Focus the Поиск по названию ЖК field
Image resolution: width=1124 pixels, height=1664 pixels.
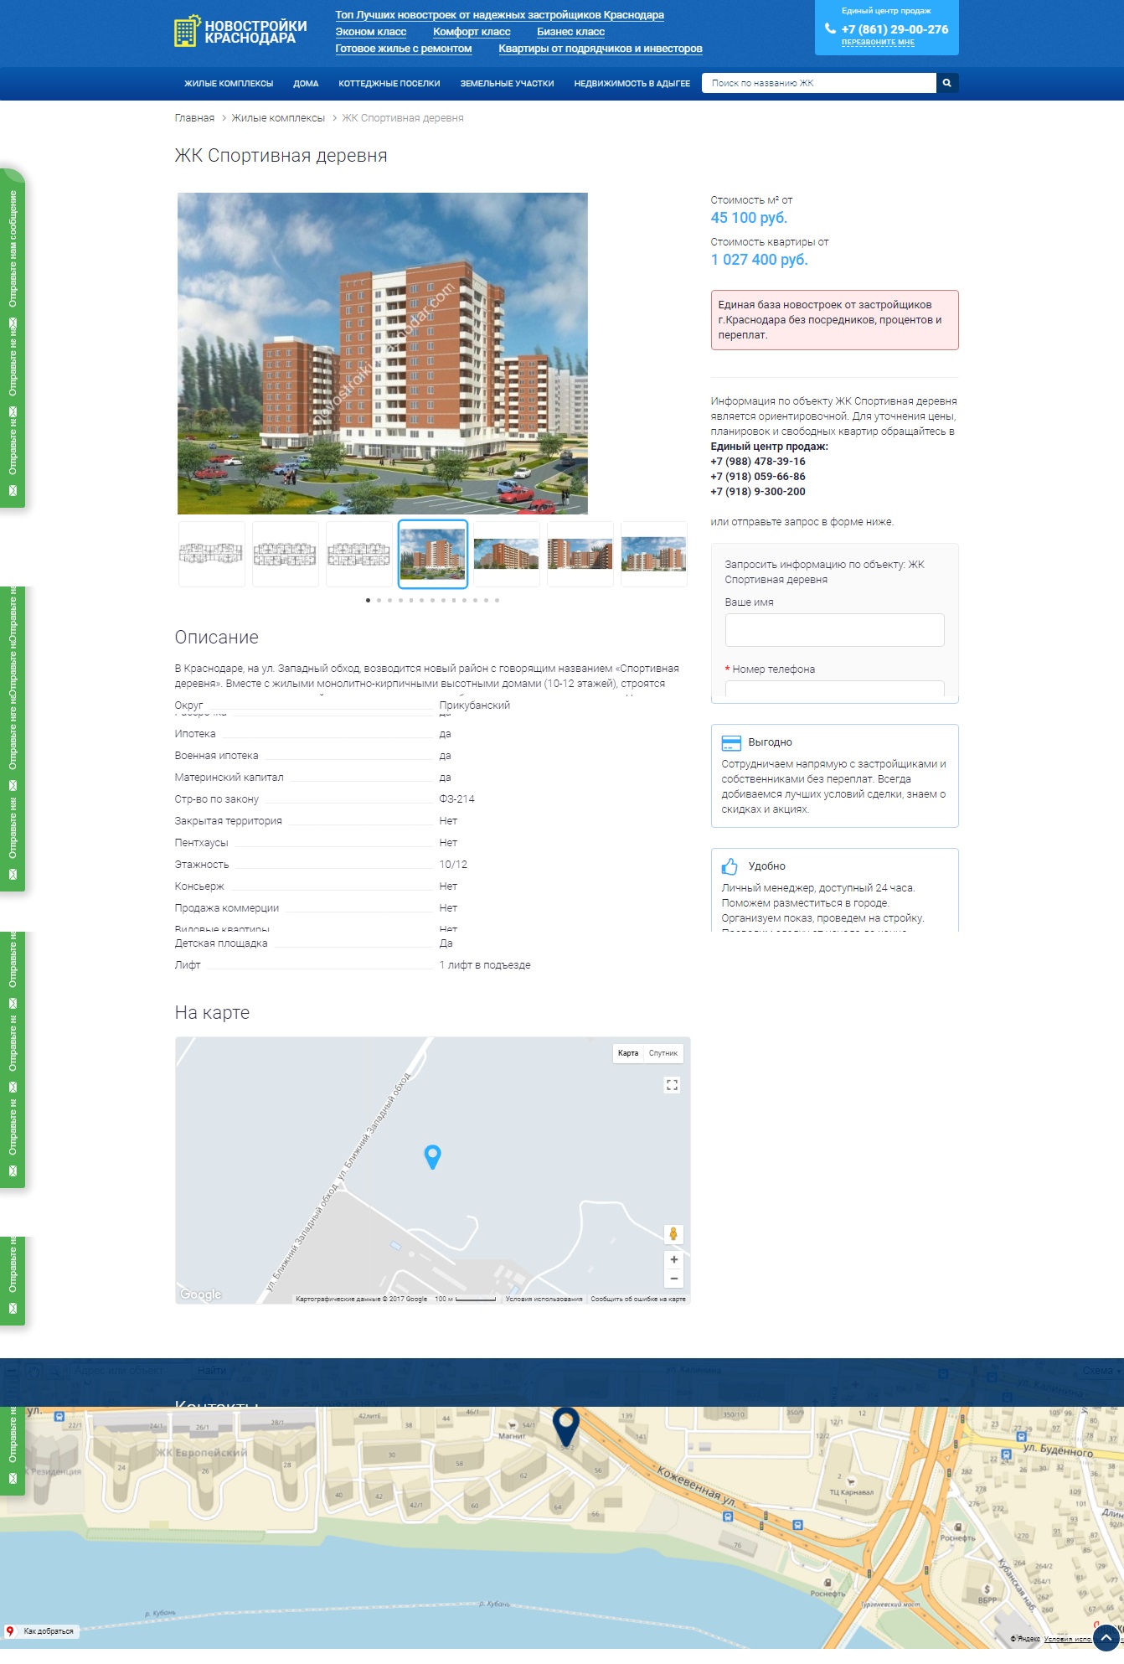point(819,83)
